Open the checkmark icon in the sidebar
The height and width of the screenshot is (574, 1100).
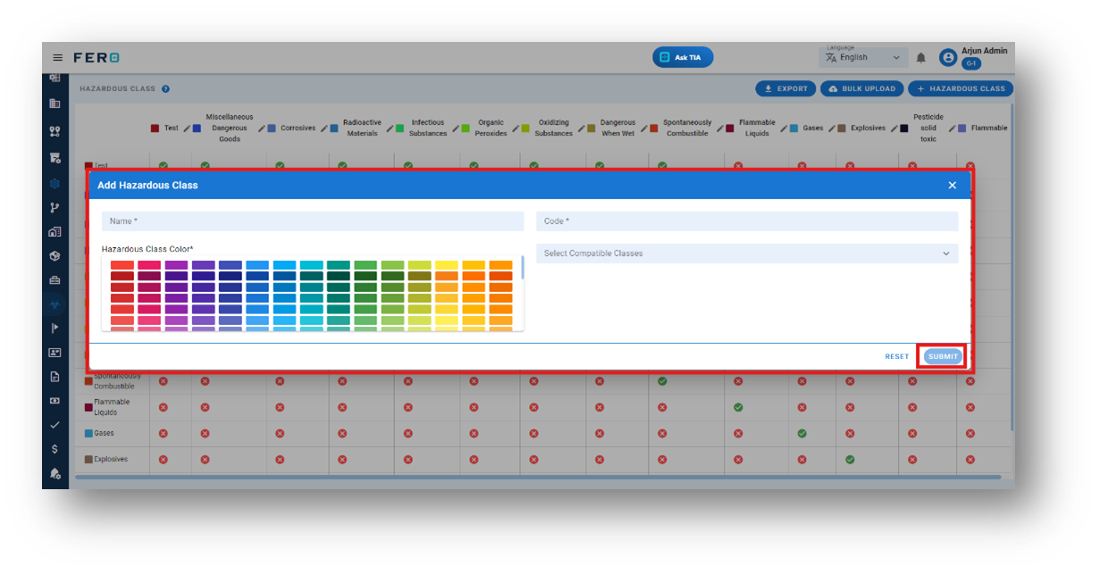(55, 425)
